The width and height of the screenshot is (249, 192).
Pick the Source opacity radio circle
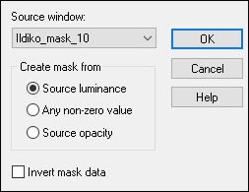[x=33, y=133]
